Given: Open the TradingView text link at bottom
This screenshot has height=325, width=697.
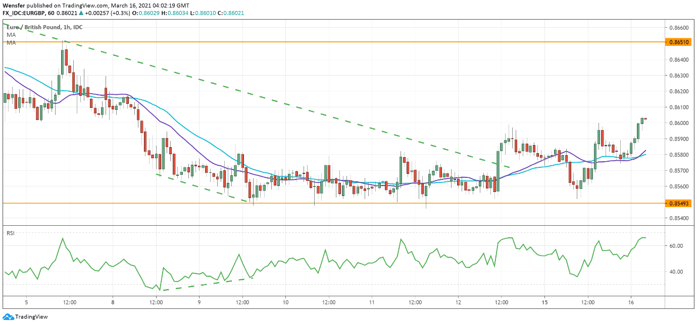Looking at the screenshot, I should point(31,317).
